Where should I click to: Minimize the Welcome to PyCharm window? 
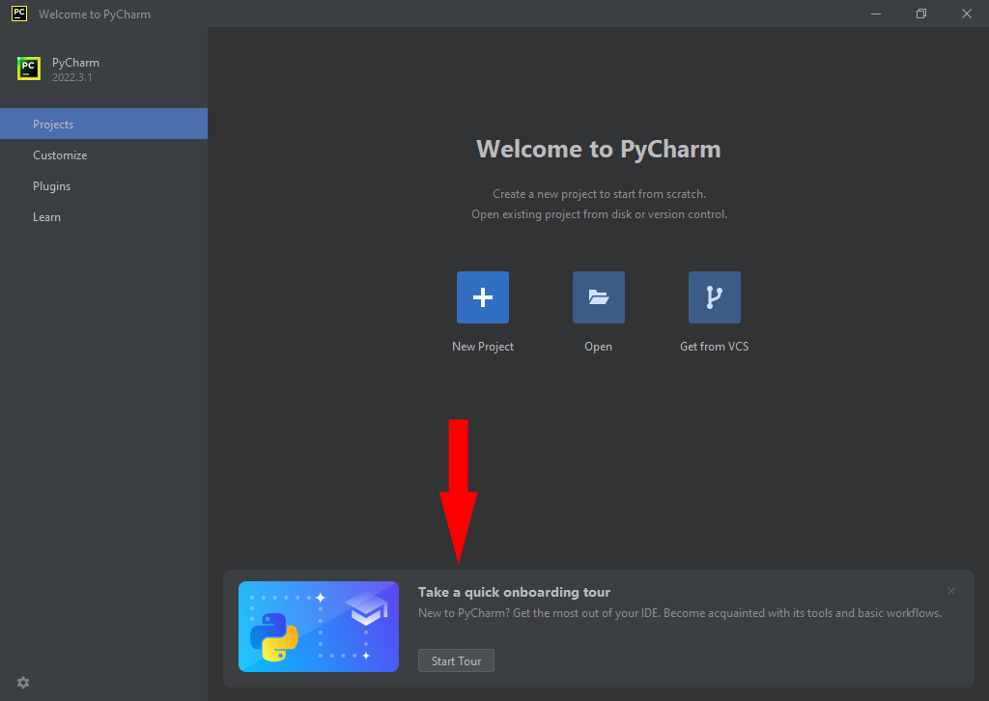(876, 14)
